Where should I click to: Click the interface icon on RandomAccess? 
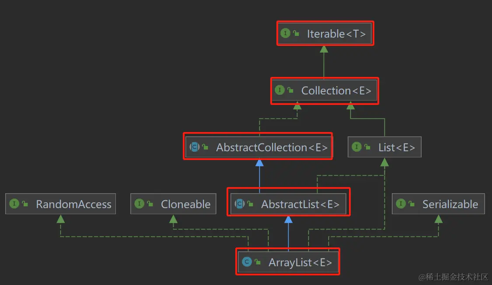tap(14, 204)
